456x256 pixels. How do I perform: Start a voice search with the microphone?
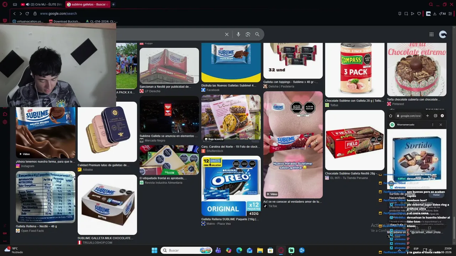(238, 34)
